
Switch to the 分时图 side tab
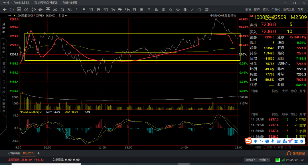pyautogui.click(x=4, y=28)
